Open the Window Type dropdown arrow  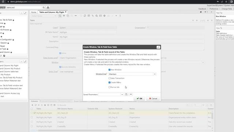(x=155, y=74)
